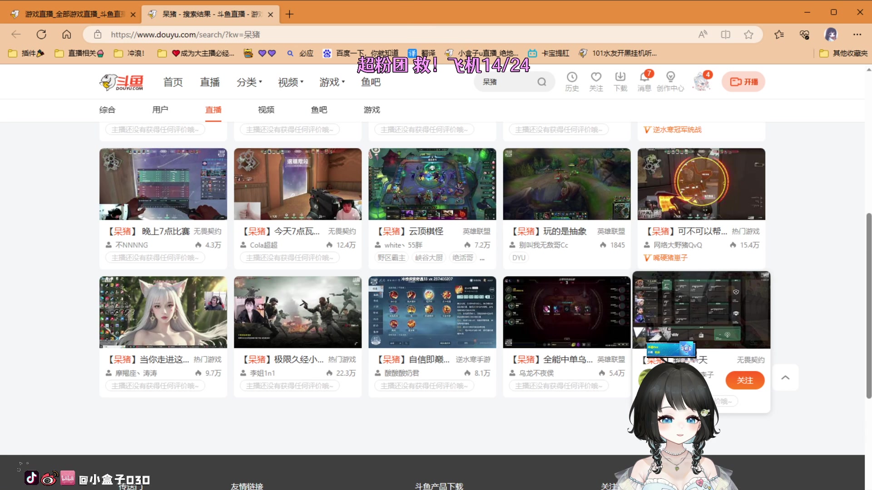Click the Douyin icon in bottom-left overlay
The image size is (872, 490).
tap(31, 478)
